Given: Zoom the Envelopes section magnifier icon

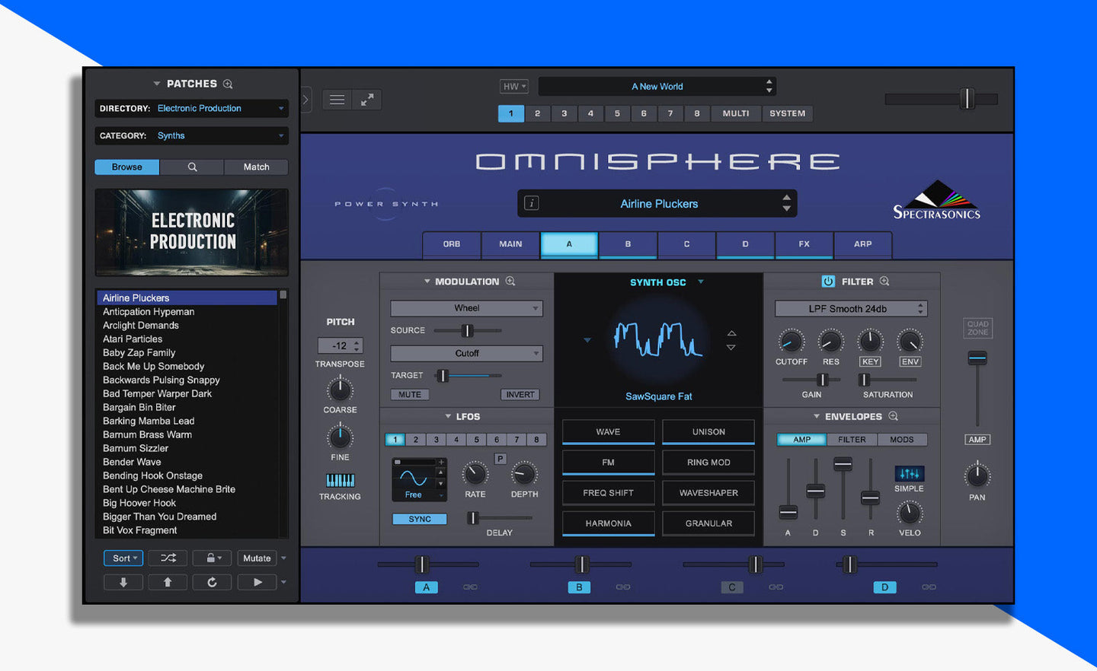Looking at the screenshot, I should pyautogui.click(x=894, y=416).
